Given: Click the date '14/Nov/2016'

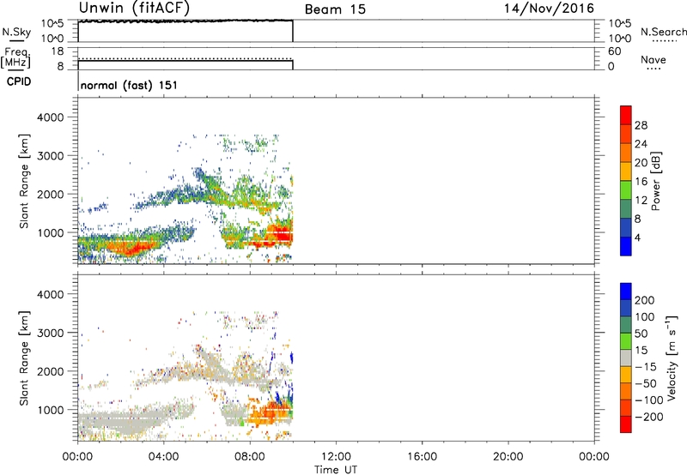Looking at the screenshot, I should [549, 9].
